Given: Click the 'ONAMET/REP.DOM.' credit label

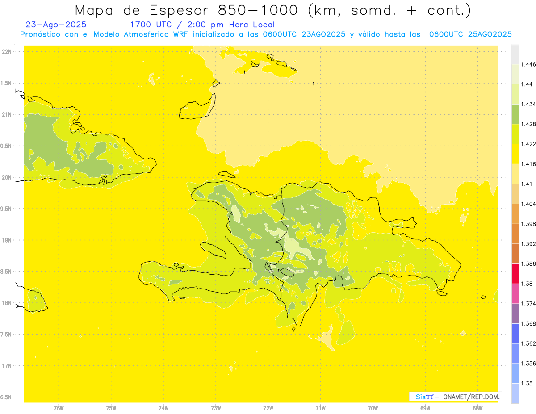Looking at the screenshot, I should [472, 397].
